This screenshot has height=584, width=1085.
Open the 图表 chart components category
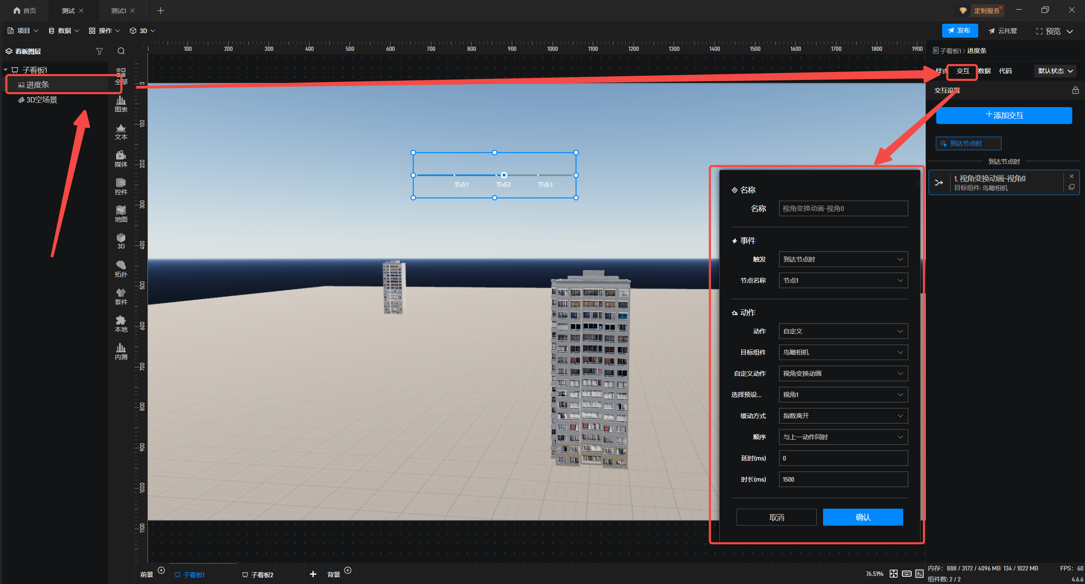(121, 104)
